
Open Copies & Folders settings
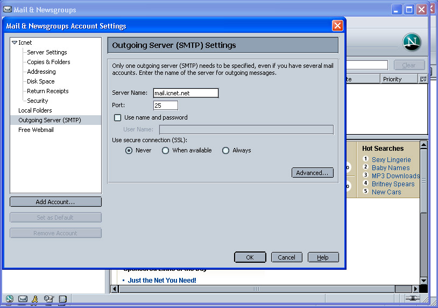[x=48, y=62]
